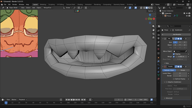Click the pin icon beside Subdivision breadcrumb
Image resolution: width=192 pixels, height=108 pixels.
pos(189,30)
